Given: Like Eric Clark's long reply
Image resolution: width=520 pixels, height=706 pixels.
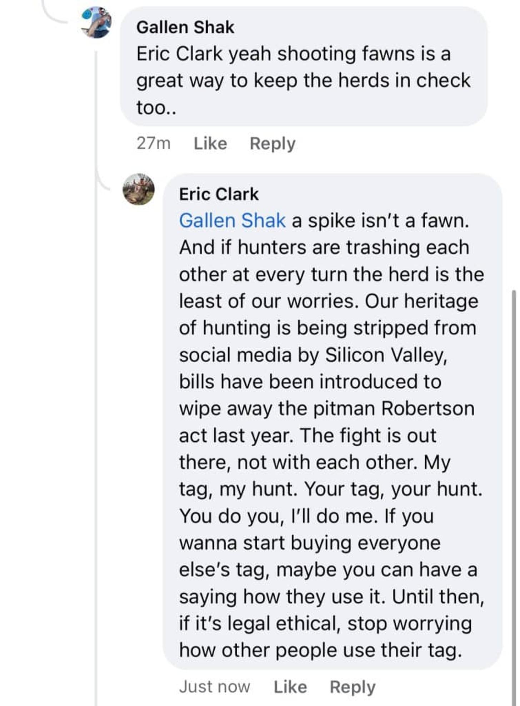Looking at the screenshot, I should (290, 687).
